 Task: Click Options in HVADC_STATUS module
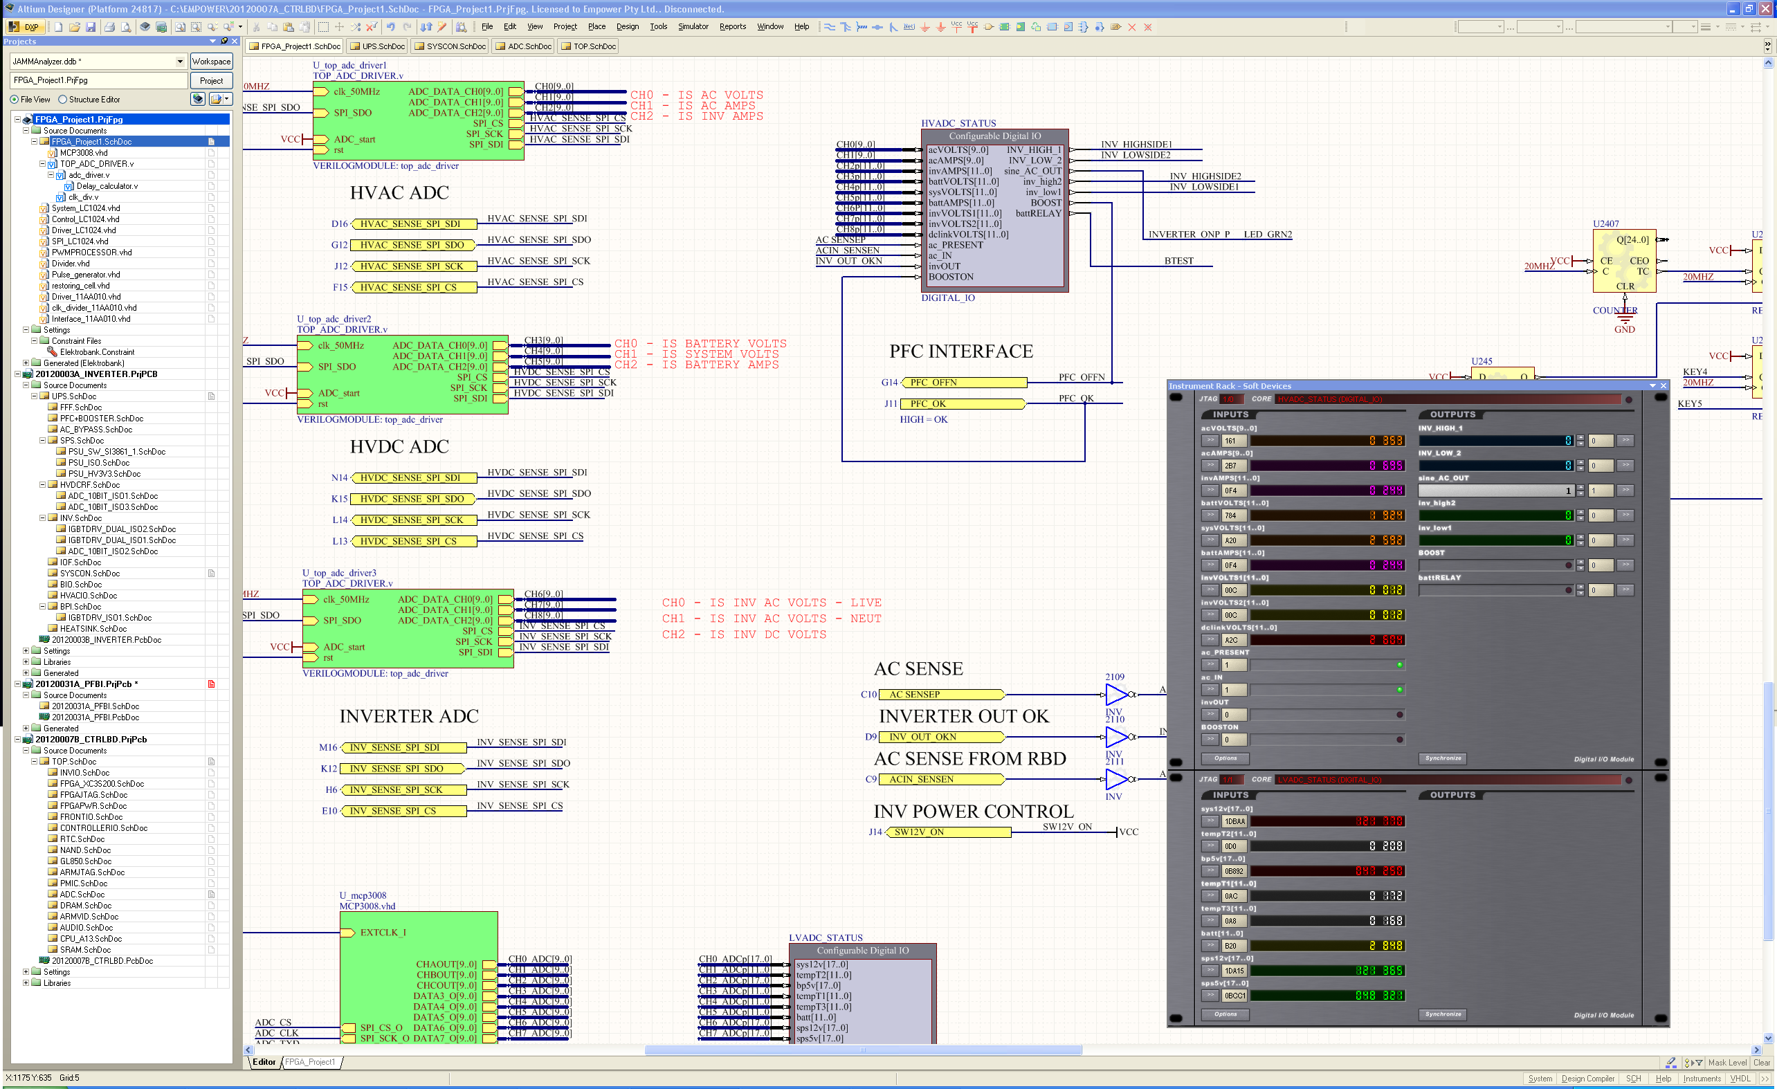pyautogui.click(x=1225, y=759)
